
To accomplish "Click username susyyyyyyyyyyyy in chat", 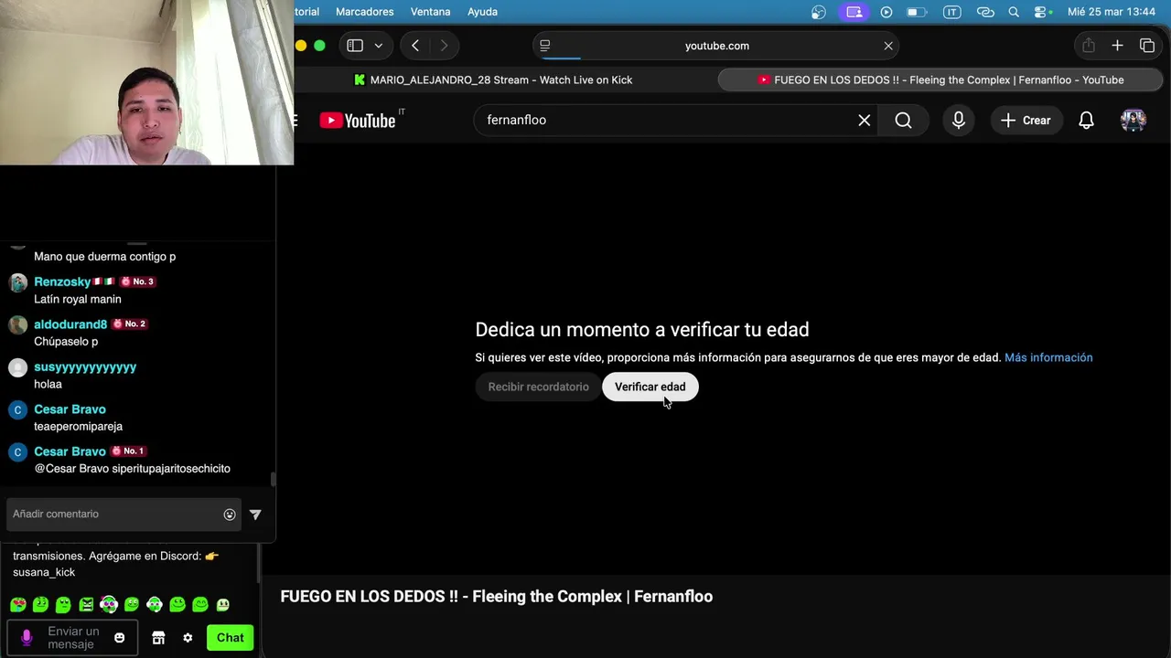I will pyautogui.click(x=85, y=366).
